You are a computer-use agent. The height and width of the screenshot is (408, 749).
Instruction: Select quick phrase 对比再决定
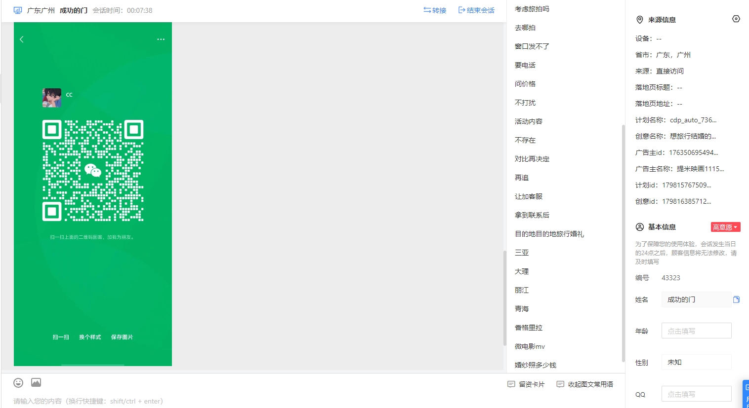coord(532,159)
